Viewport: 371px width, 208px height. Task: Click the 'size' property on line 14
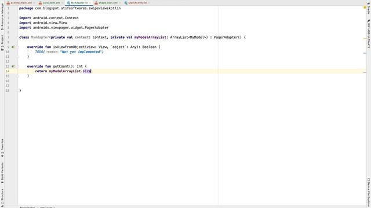[87, 71]
